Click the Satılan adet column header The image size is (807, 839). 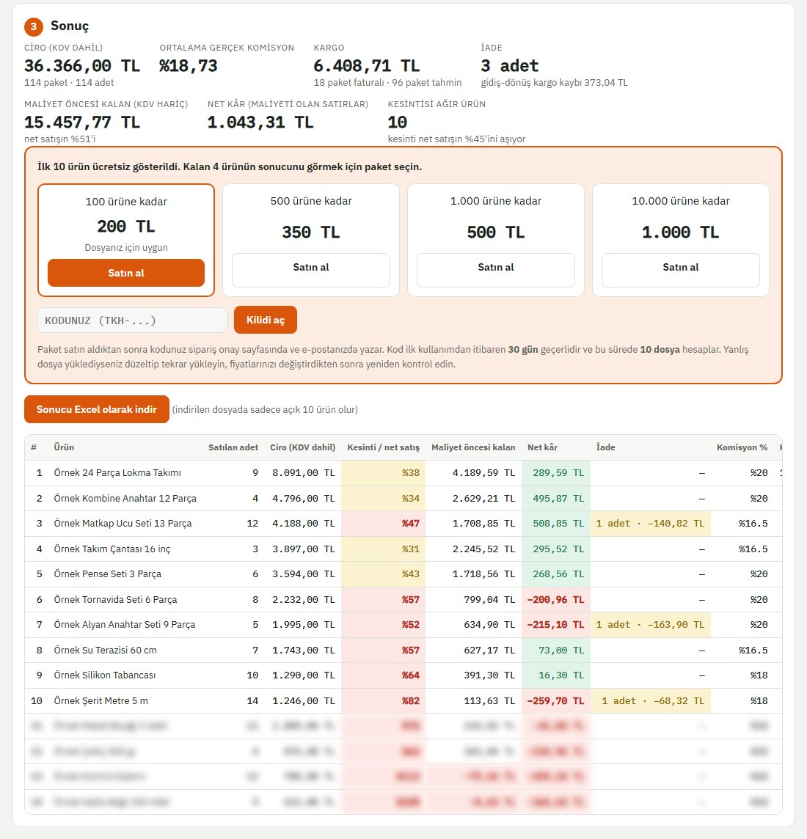pyautogui.click(x=233, y=447)
